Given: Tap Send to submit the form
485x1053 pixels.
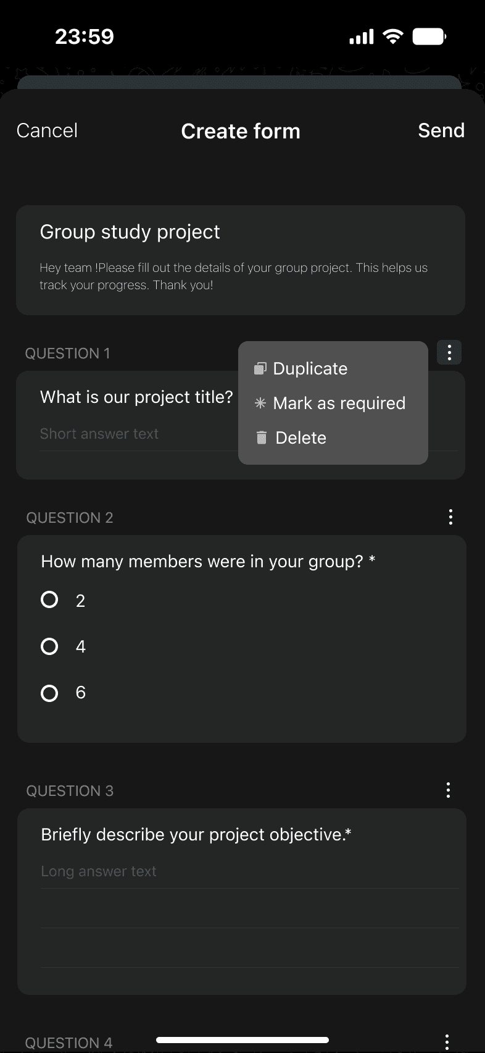Looking at the screenshot, I should pyautogui.click(x=441, y=130).
